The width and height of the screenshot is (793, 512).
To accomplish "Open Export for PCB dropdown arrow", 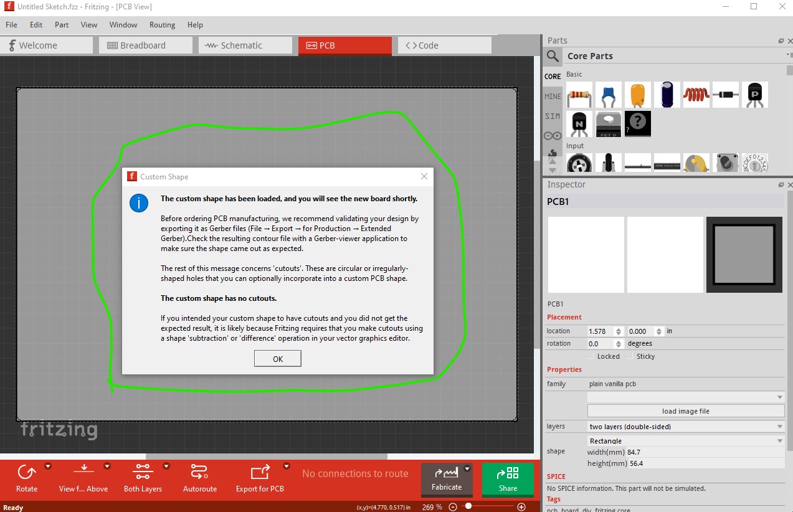I will [x=287, y=466].
